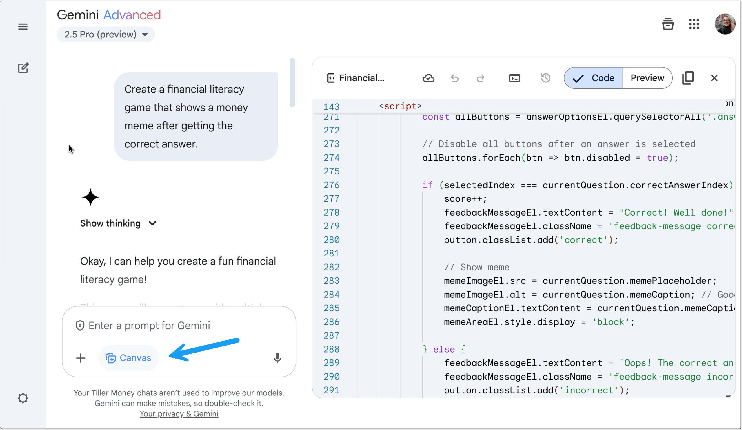The image size is (742, 430).
Task: Start a new chat via pencil icon
Action: (x=23, y=68)
